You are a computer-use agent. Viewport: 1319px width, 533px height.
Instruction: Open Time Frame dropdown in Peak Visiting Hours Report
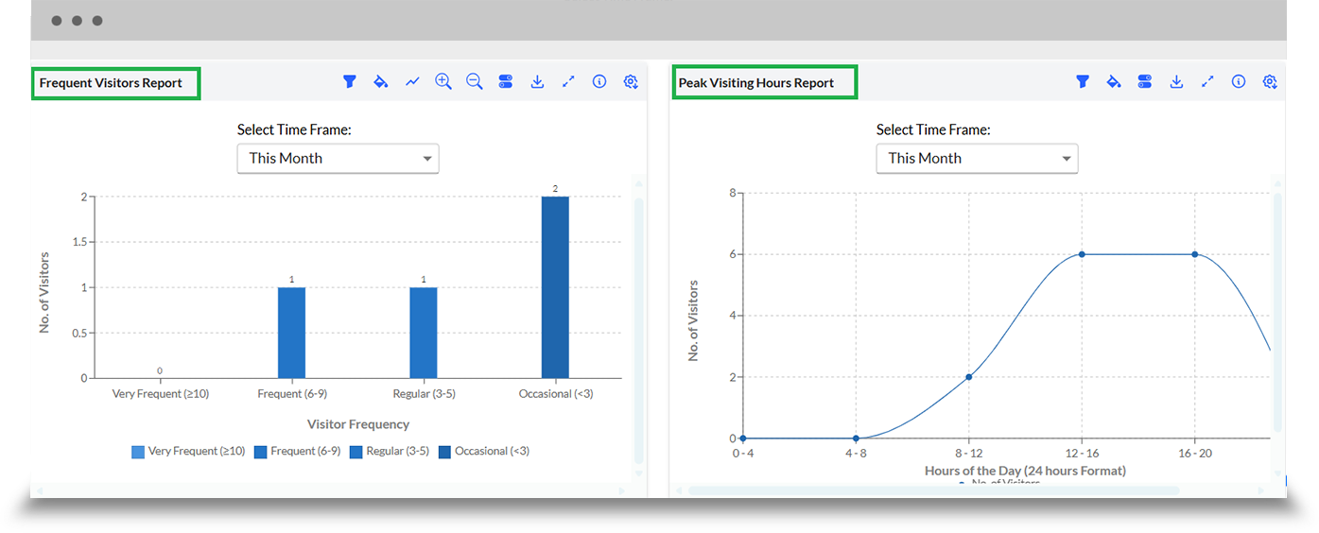pyautogui.click(x=977, y=159)
